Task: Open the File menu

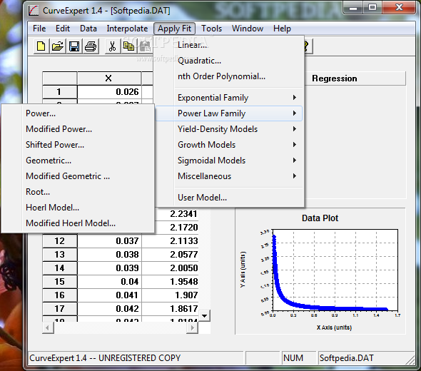Action: tap(39, 29)
